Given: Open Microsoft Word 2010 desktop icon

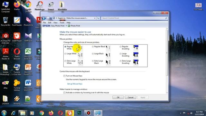Looking at the screenshot, I should click(x=28, y=85).
